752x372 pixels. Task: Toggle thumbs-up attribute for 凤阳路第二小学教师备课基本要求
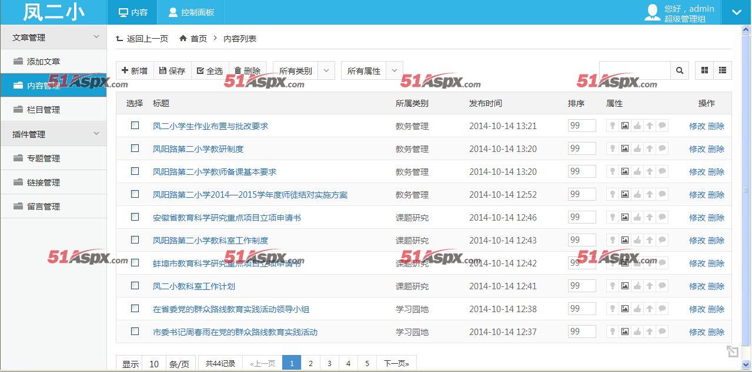coord(637,171)
